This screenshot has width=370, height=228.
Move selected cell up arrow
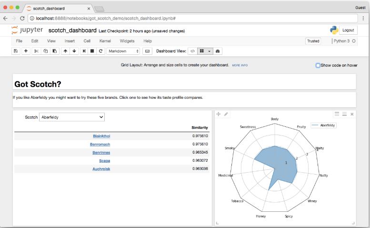click(65, 51)
